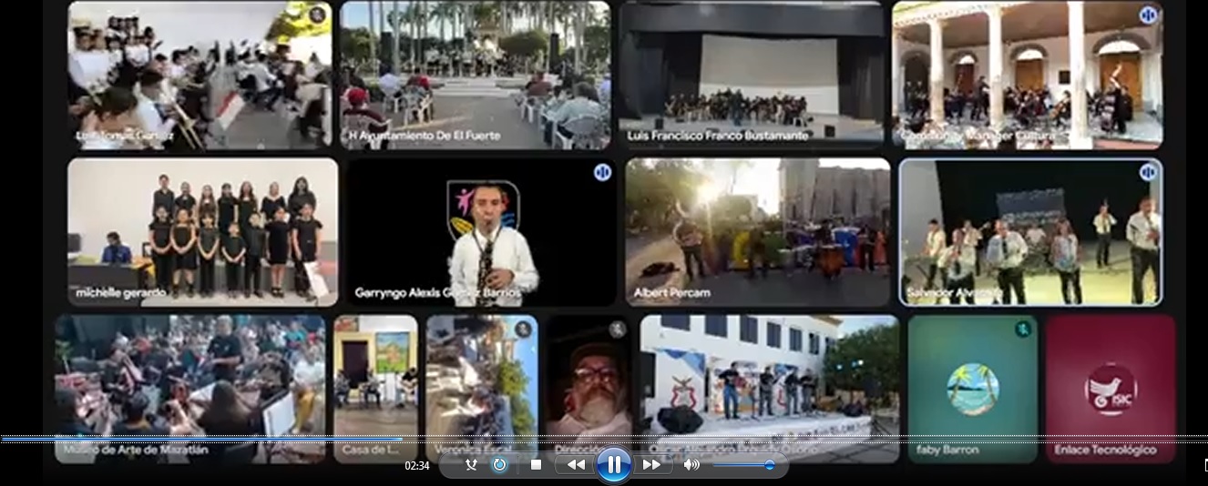Adjust the volume slider
The width and height of the screenshot is (1208, 486).
point(743,465)
